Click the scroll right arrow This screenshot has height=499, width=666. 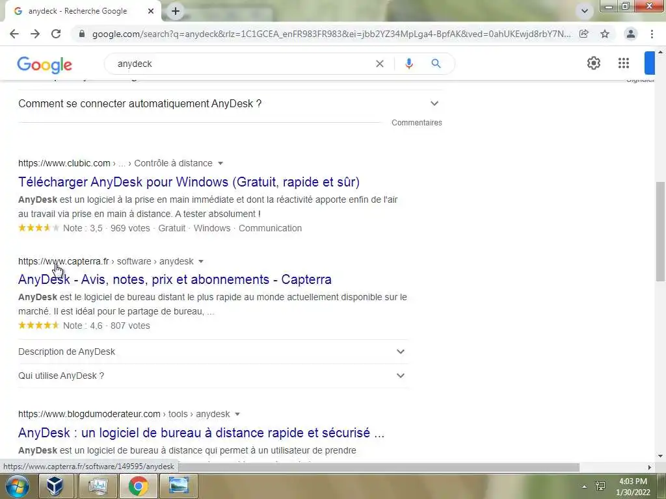(x=649, y=467)
